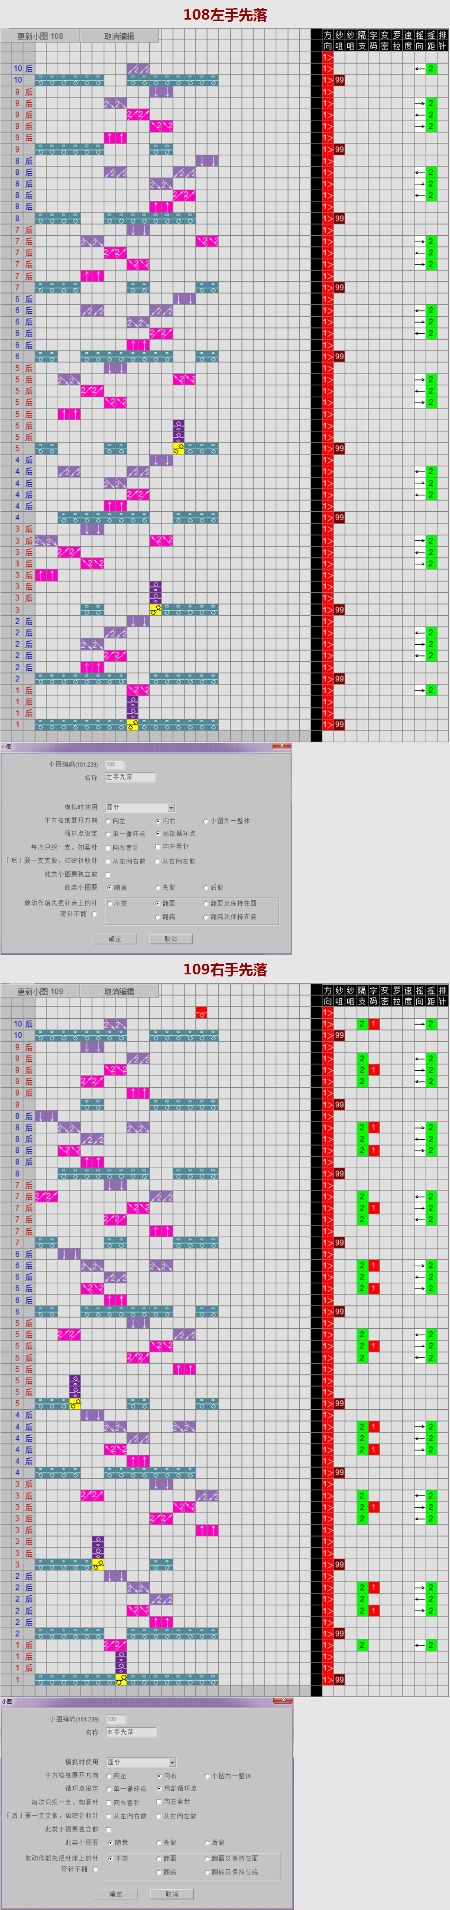Click 取消 in the 109 dialog
Screen dimensions: 450x1910
tap(171, 1894)
